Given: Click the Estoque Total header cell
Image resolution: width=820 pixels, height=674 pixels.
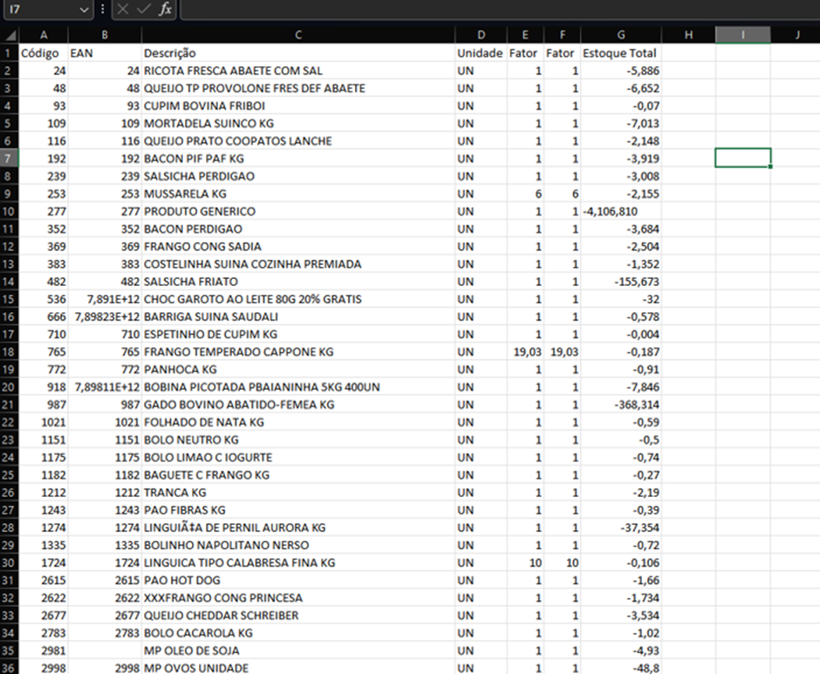Looking at the screenshot, I should point(621,53).
